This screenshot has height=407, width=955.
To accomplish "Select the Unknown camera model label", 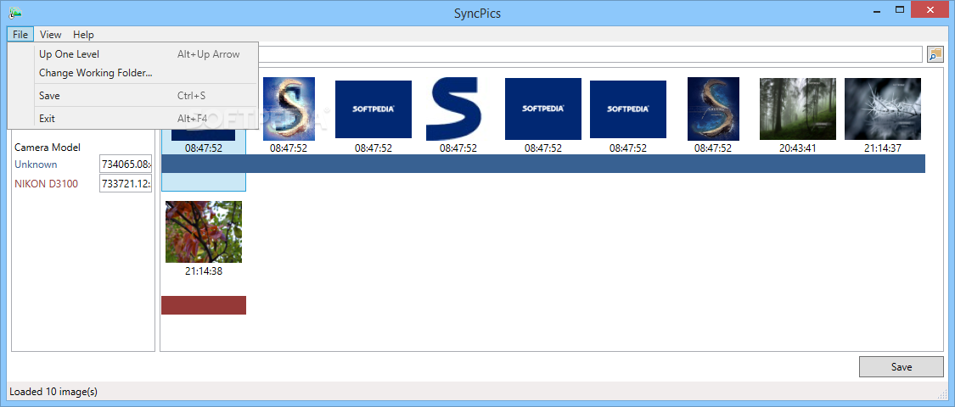I will [x=36, y=164].
